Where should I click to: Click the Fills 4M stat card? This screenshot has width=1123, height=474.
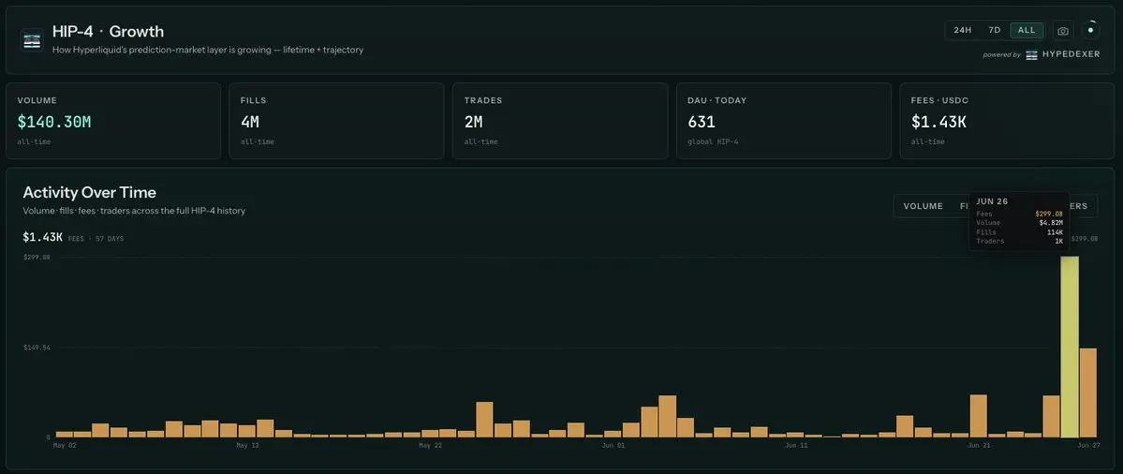336,120
